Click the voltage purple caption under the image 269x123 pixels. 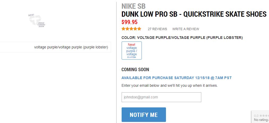(x=71, y=47)
